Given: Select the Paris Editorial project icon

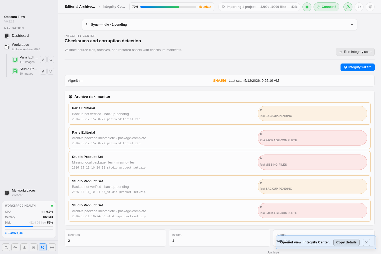Looking at the screenshot, I should [x=15, y=60].
